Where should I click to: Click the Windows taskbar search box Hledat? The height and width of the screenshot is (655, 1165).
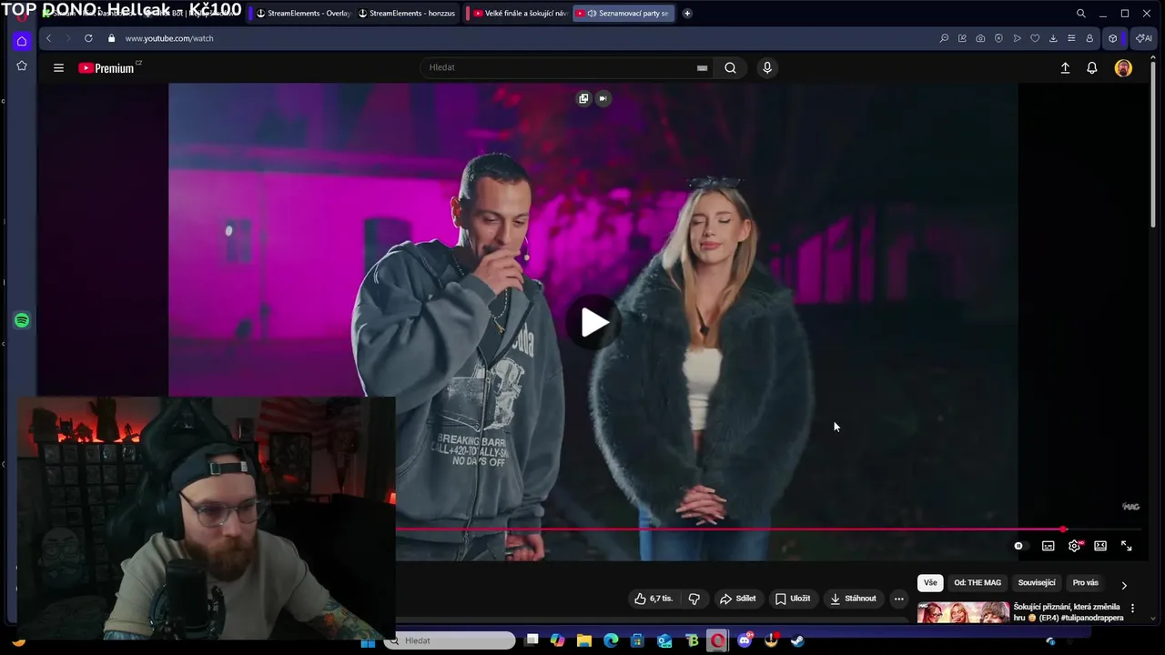pyautogui.click(x=450, y=640)
